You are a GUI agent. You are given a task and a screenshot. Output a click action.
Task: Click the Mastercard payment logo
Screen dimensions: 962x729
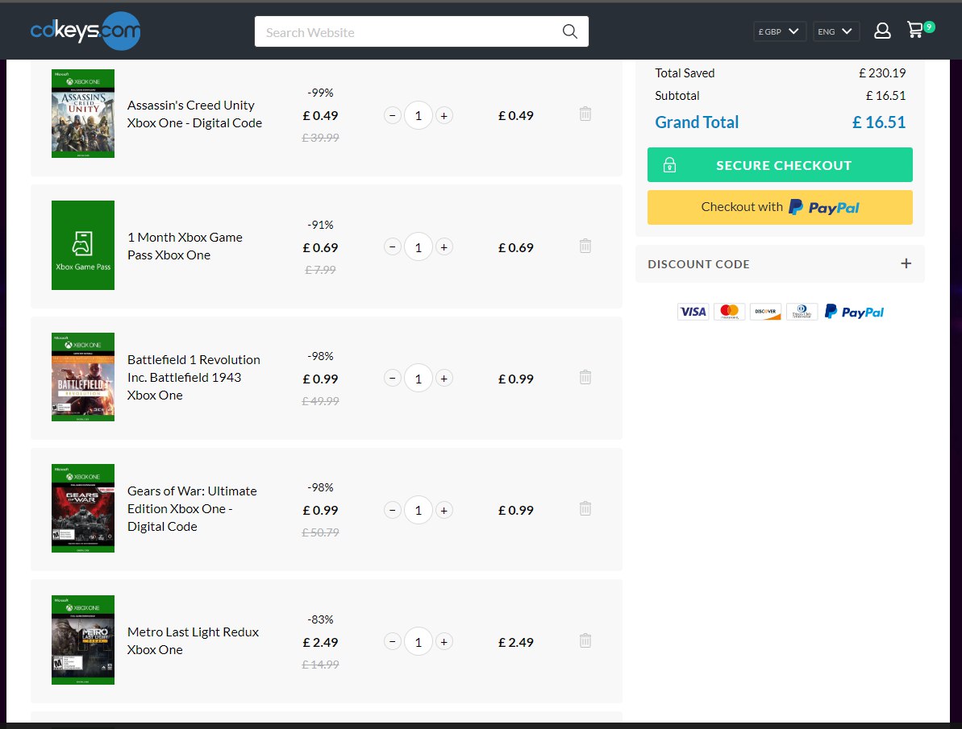click(730, 312)
